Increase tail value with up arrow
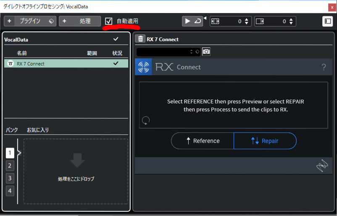Image resolution: width=337 pixels, height=216 pixels. [291, 19]
